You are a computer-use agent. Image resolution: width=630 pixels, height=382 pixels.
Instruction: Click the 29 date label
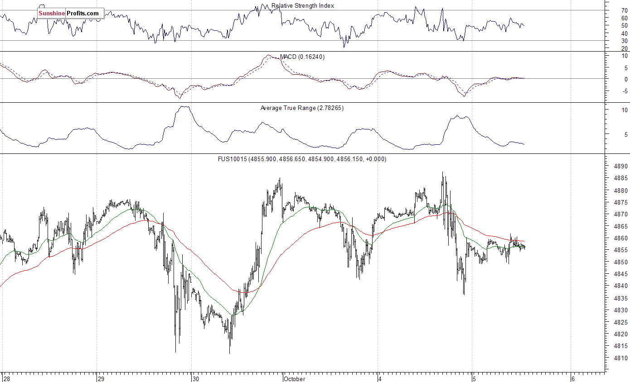point(101,379)
